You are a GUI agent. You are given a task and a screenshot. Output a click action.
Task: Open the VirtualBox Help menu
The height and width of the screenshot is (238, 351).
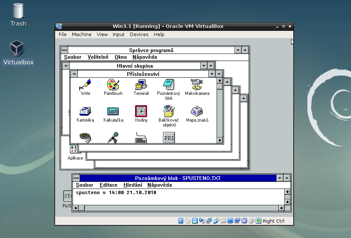[x=159, y=35]
